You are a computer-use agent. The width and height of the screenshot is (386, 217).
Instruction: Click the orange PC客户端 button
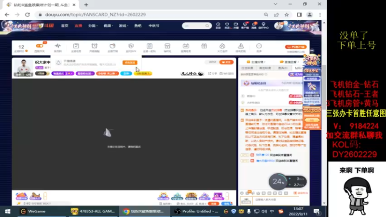click(x=296, y=47)
